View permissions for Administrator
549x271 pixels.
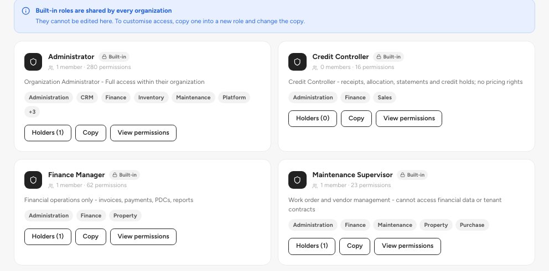(x=143, y=132)
